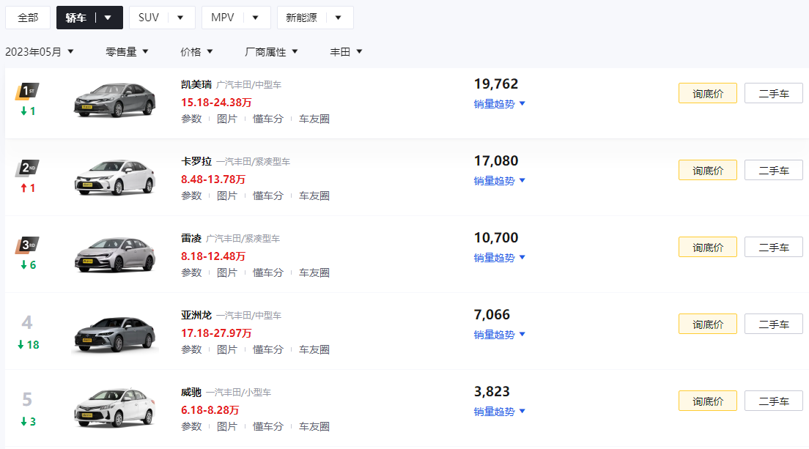Screen dimensions: 809x449
Task: Click the 15.18-24.38万 price range
Action: (216, 103)
